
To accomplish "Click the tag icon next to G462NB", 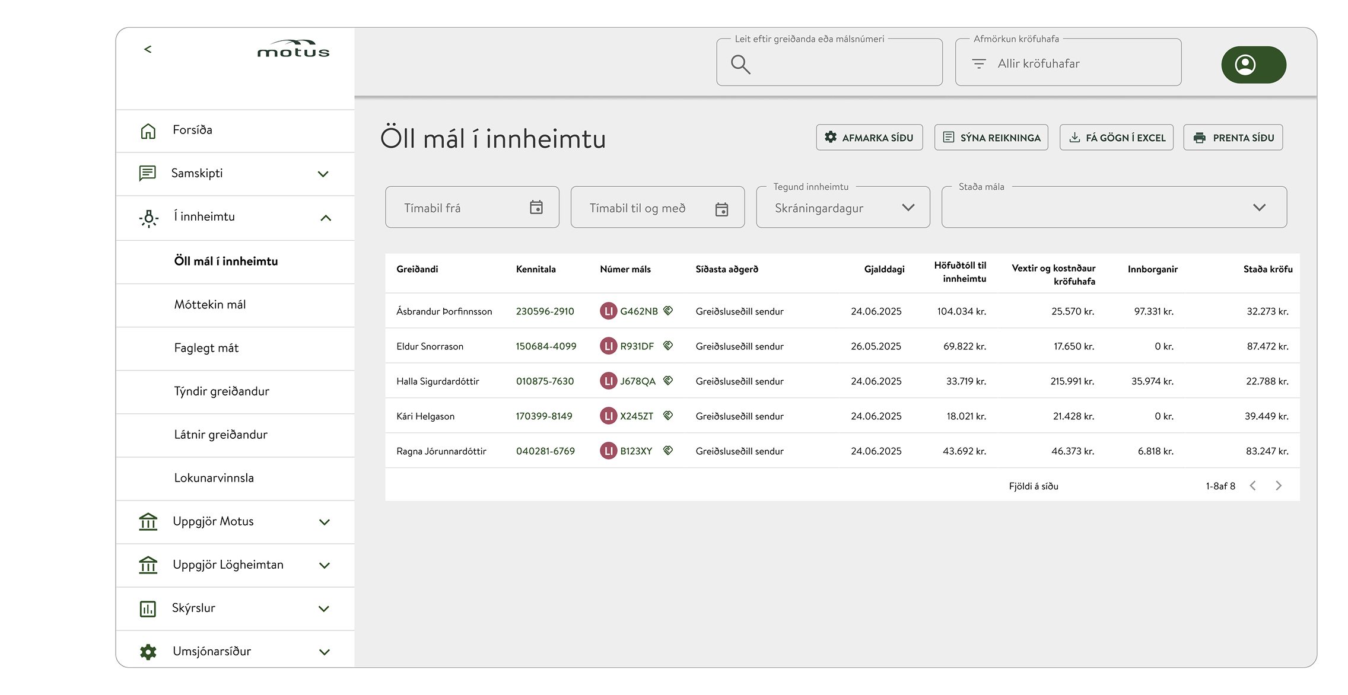I will (x=668, y=311).
